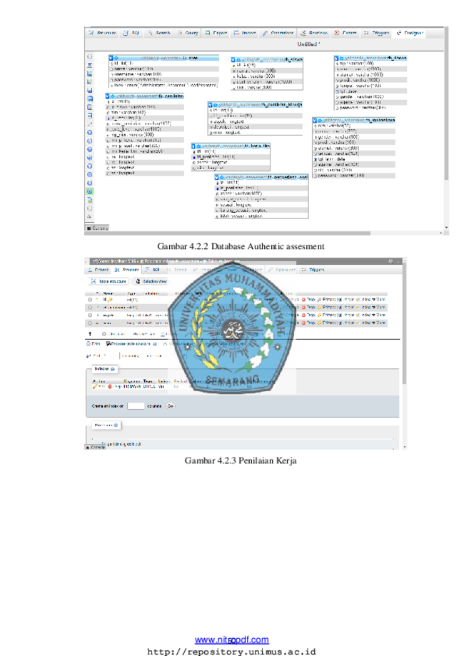
Task: Open the Structure tab in Designer view
Action: coord(103,33)
